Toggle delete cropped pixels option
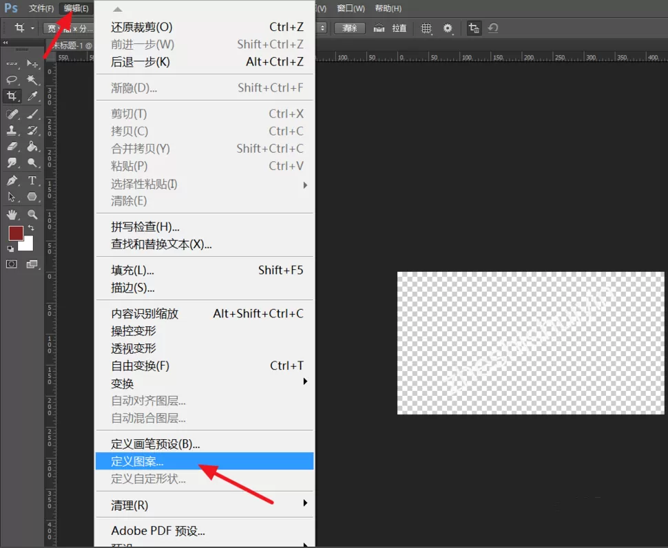 [x=474, y=28]
